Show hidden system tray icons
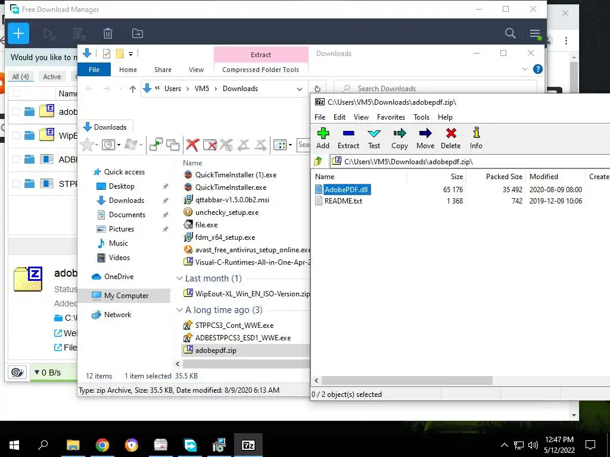Image resolution: width=610 pixels, height=457 pixels. point(504,445)
